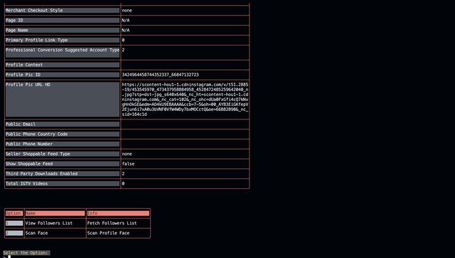Click the 'Total IGTV Videos' label
The height and width of the screenshot is (258, 455).
click(x=27, y=183)
